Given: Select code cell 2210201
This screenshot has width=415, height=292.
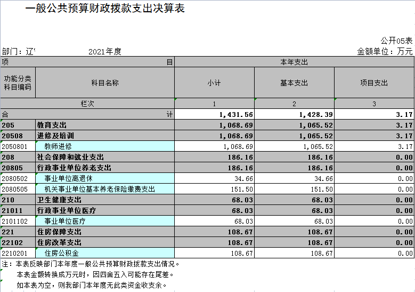Looking at the screenshot, I should tap(18, 253).
